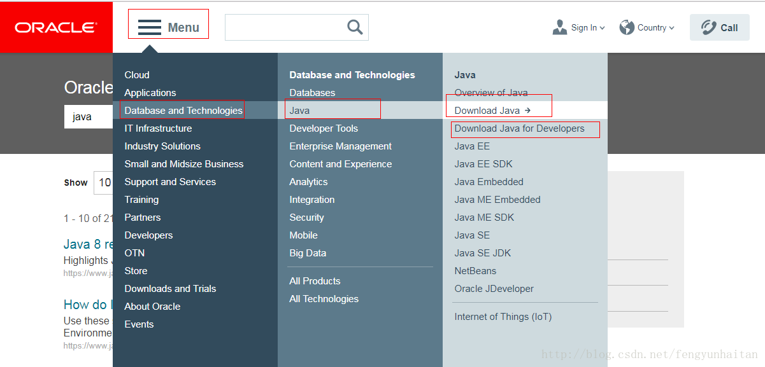Select Database and Technologies menu item
The height and width of the screenshot is (367, 765).
pyautogui.click(x=183, y=111)
